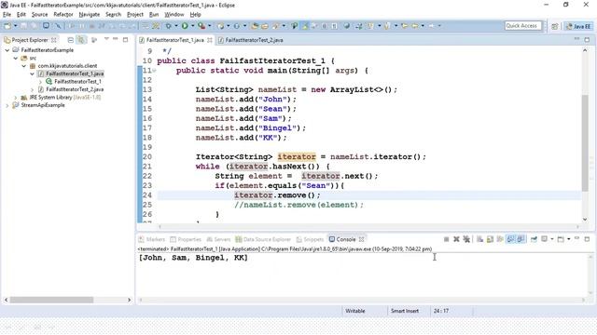Screen dimensions: 597x335
Task: Open the Navigate menu
Action: pos(90,15)
